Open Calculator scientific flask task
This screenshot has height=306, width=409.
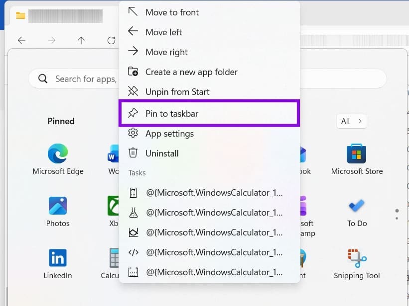[x=209, y=213]
